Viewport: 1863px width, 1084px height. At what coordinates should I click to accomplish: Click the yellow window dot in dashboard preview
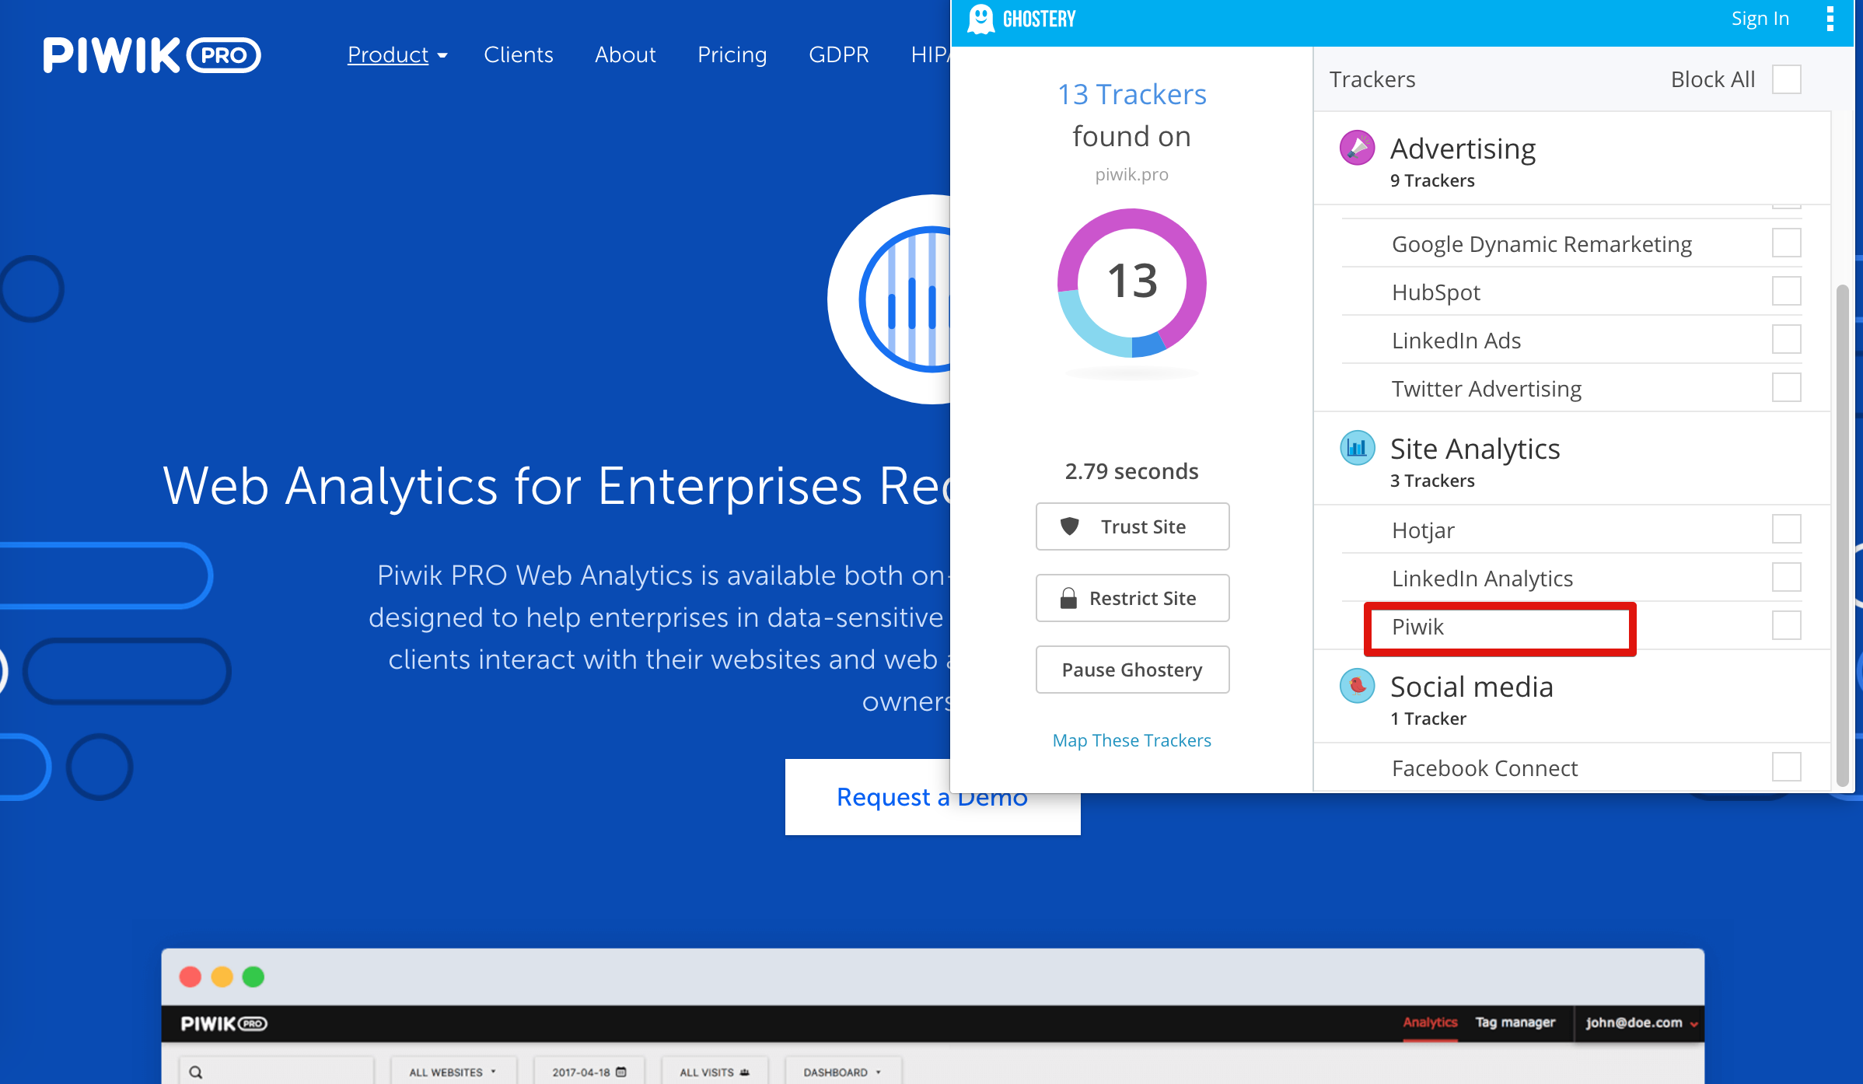click(x=222, y=977)
